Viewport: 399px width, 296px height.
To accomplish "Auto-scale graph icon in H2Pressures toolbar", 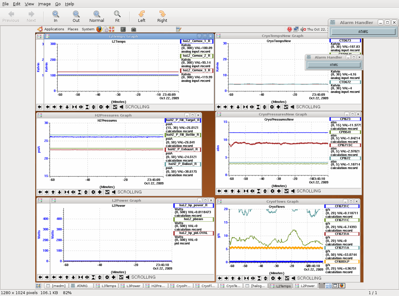I will click(x=107, y=192).
